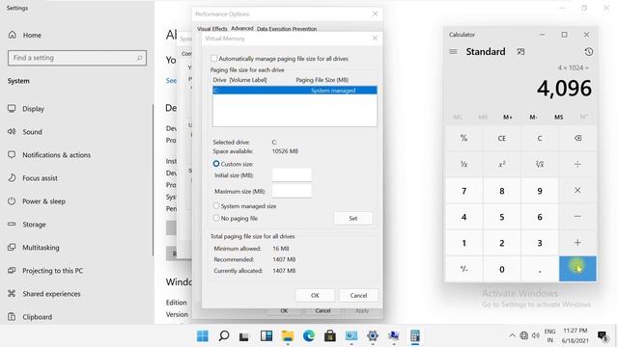
Task: Select the Custom size radio button
Action: point(216,163)
